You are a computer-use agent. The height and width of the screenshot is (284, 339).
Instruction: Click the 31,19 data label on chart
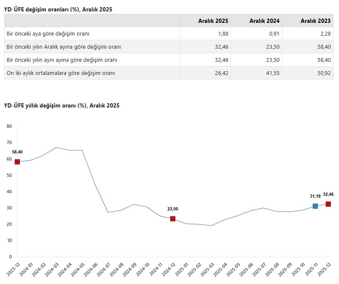[x=315, y=196]
